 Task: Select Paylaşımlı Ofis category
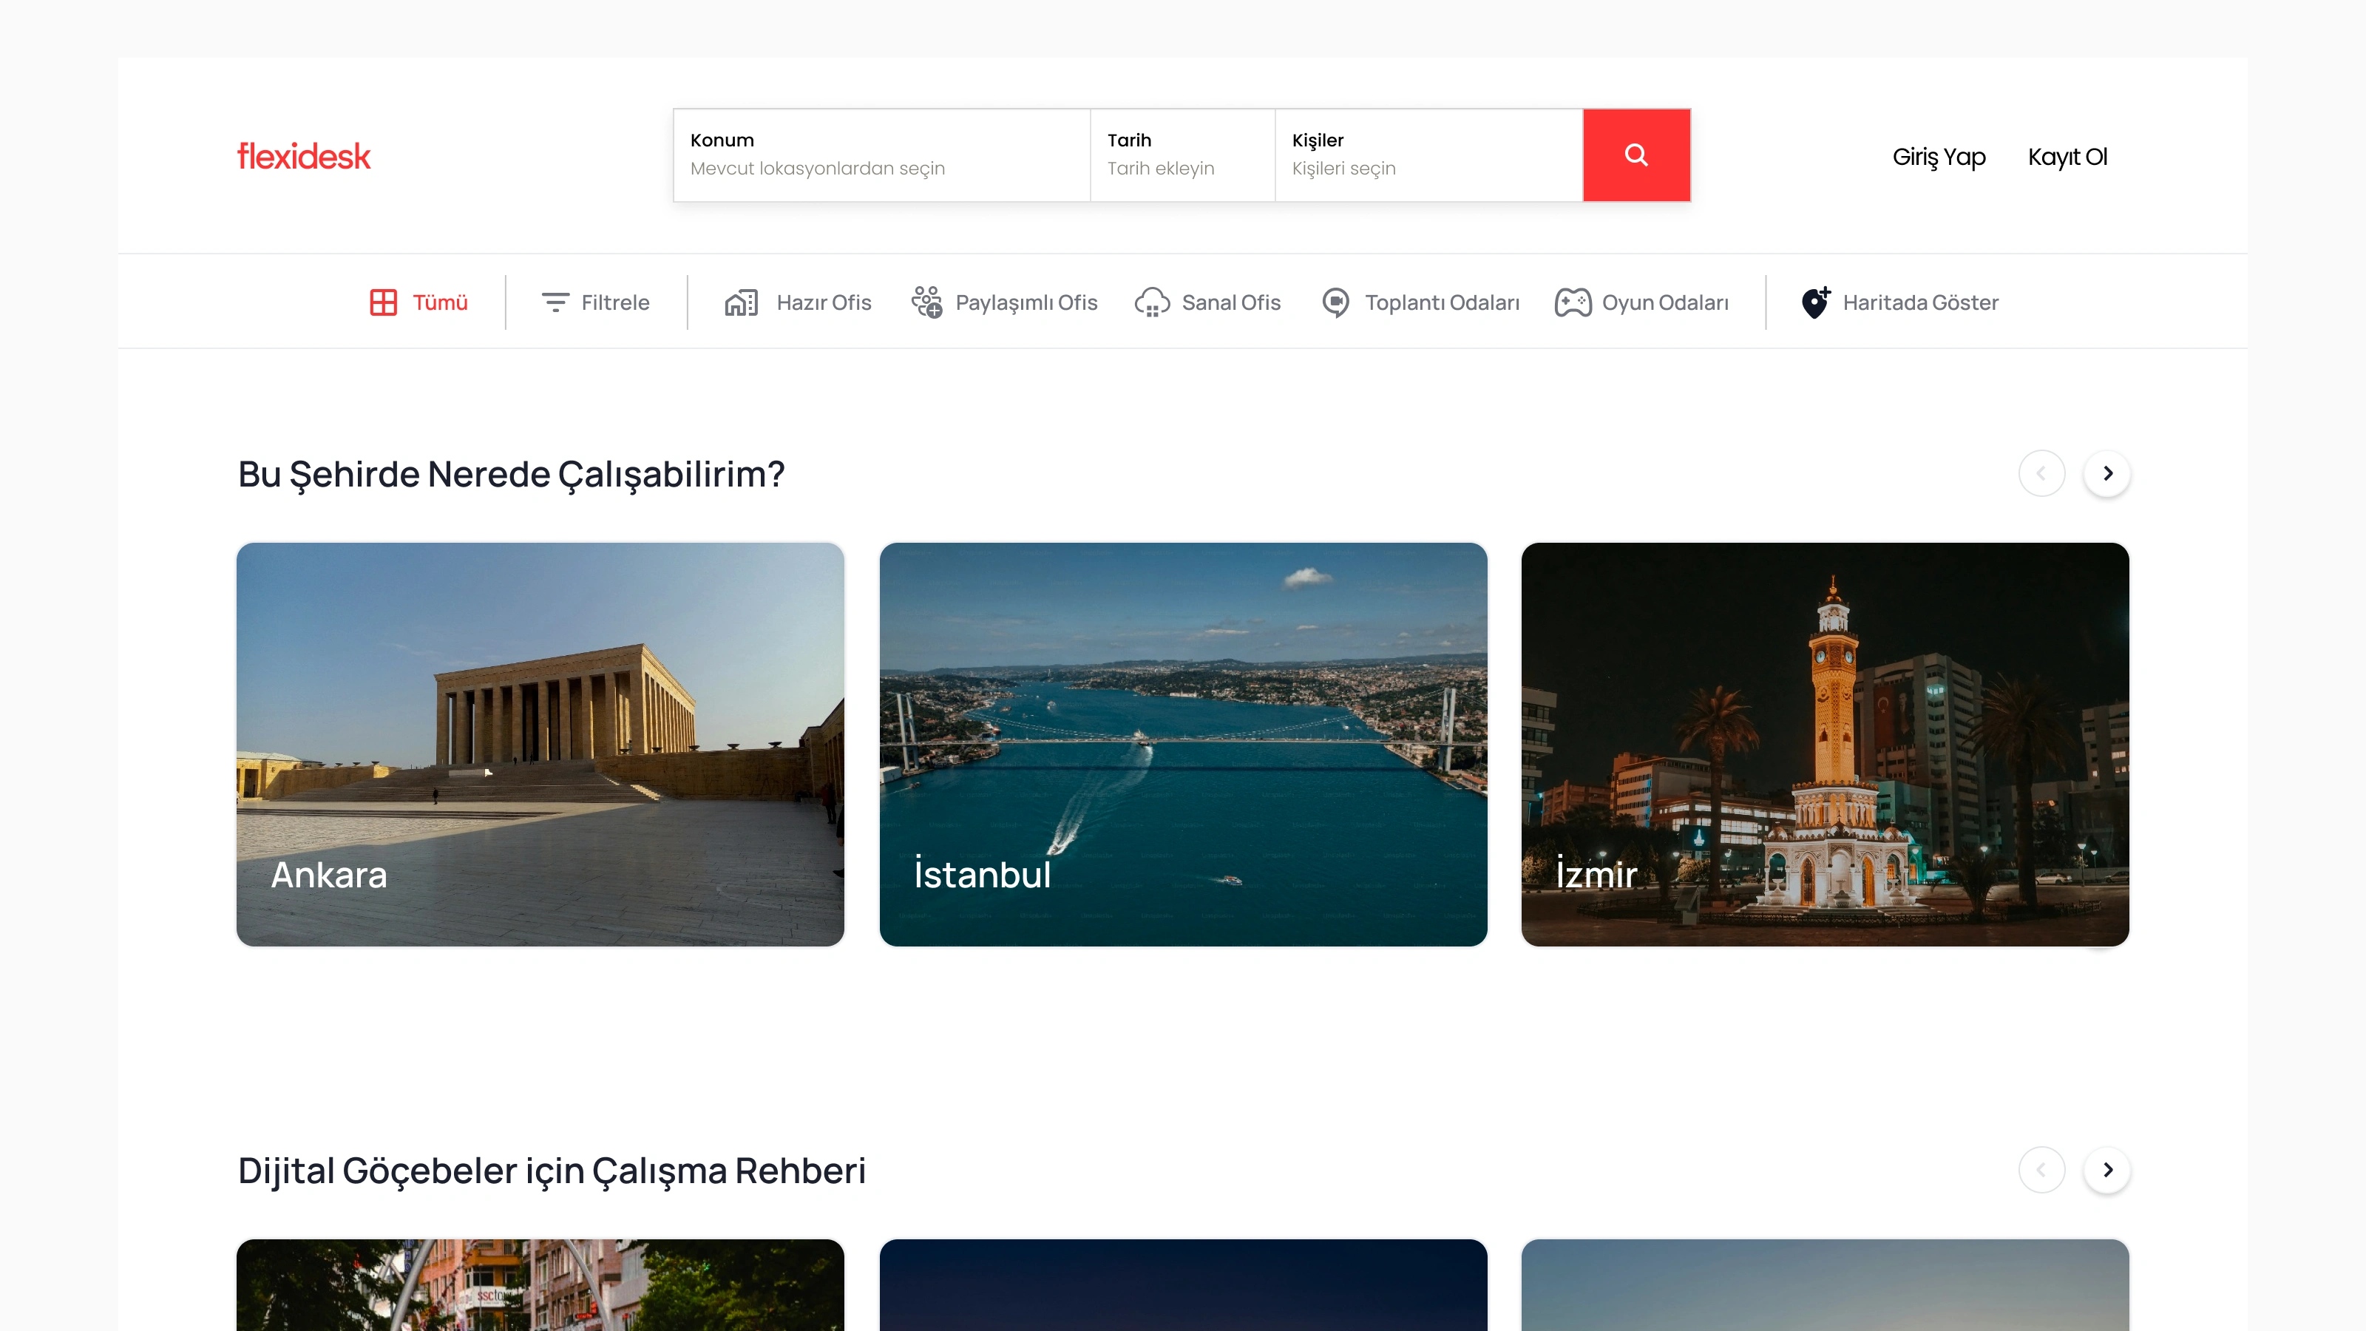point(1026,302)
